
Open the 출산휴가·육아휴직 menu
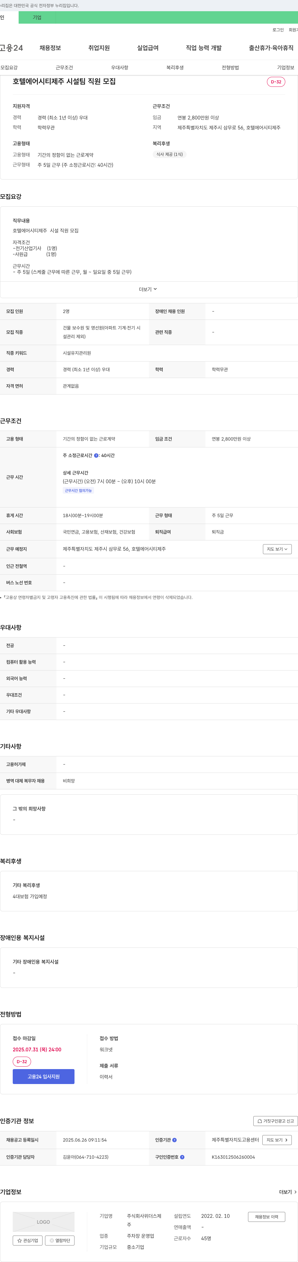(271, 48)
